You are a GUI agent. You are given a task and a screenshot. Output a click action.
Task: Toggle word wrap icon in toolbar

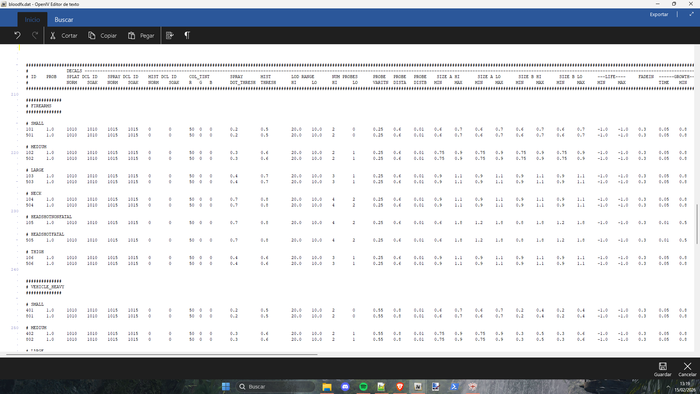170,35
